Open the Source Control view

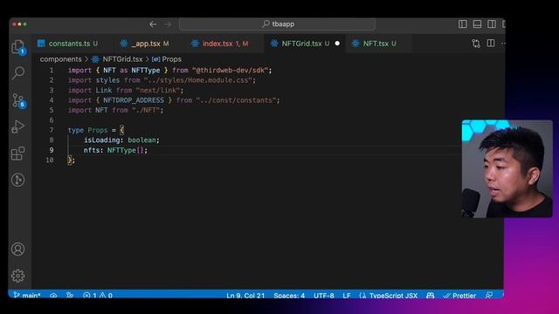pyautogui.click(x=18, y=101)
